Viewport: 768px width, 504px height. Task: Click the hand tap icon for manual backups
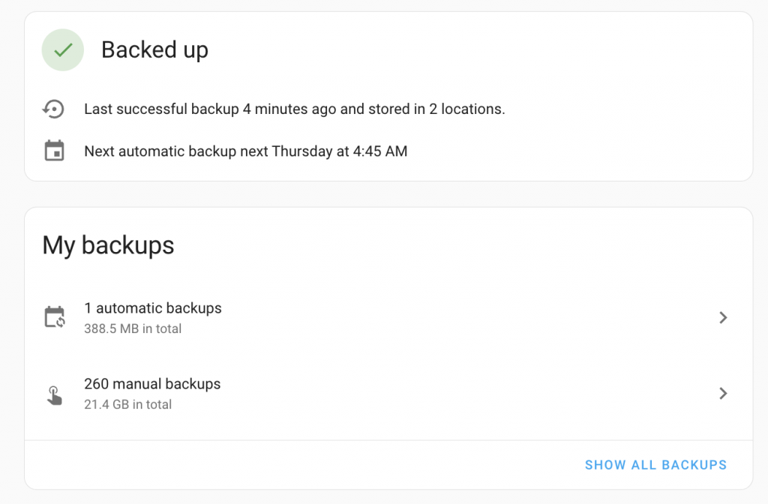pyautogui.click(x=55, y=394)
